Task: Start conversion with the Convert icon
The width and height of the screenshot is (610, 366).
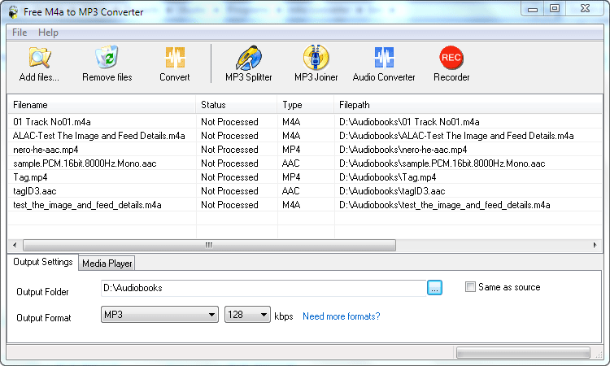Action: (174, 59)
